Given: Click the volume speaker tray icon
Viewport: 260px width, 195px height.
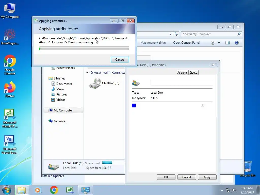Looking at the screenshot, I should [x=234, y=190].
